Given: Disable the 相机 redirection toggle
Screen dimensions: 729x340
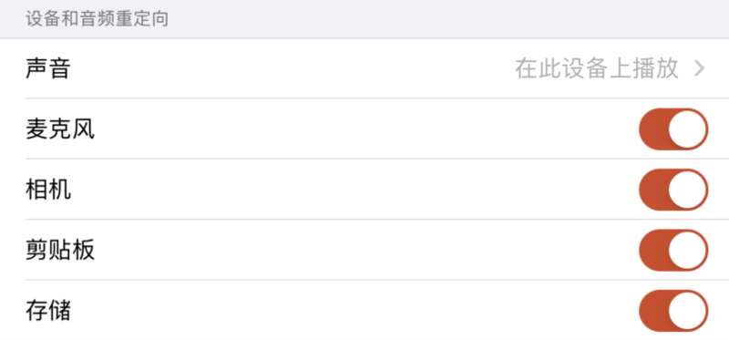Looking at the screenshot, I should (673, 190).
